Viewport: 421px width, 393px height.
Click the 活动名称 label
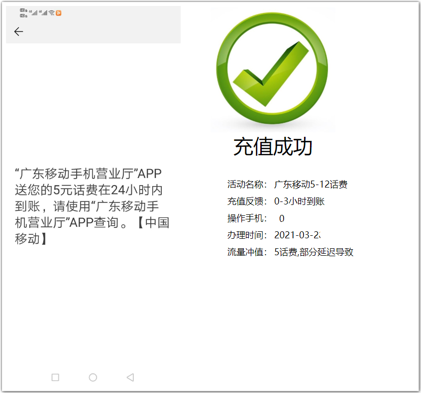coord(247,185)
